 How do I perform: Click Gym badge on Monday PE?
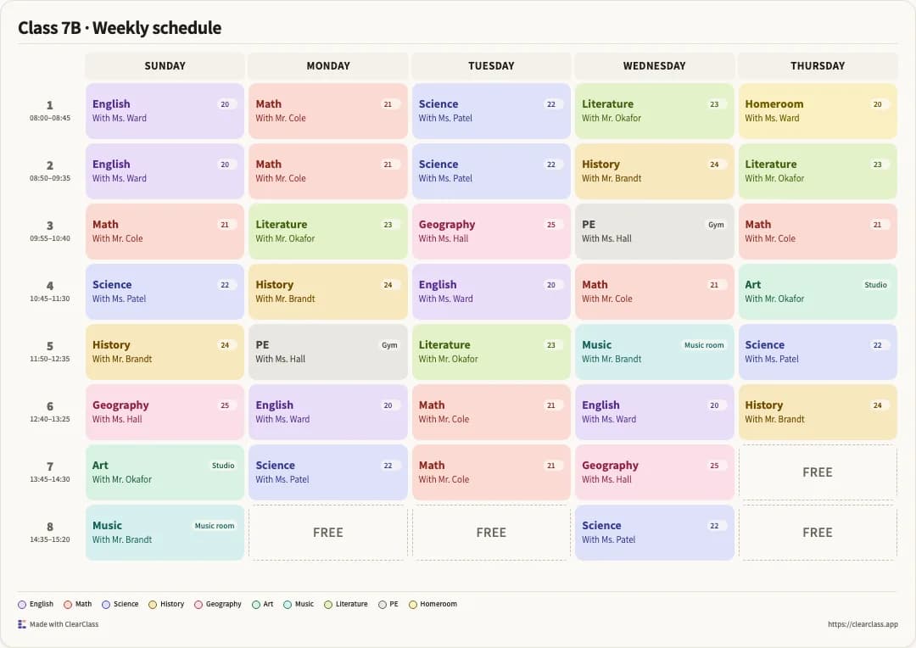(x=389, y=344)
